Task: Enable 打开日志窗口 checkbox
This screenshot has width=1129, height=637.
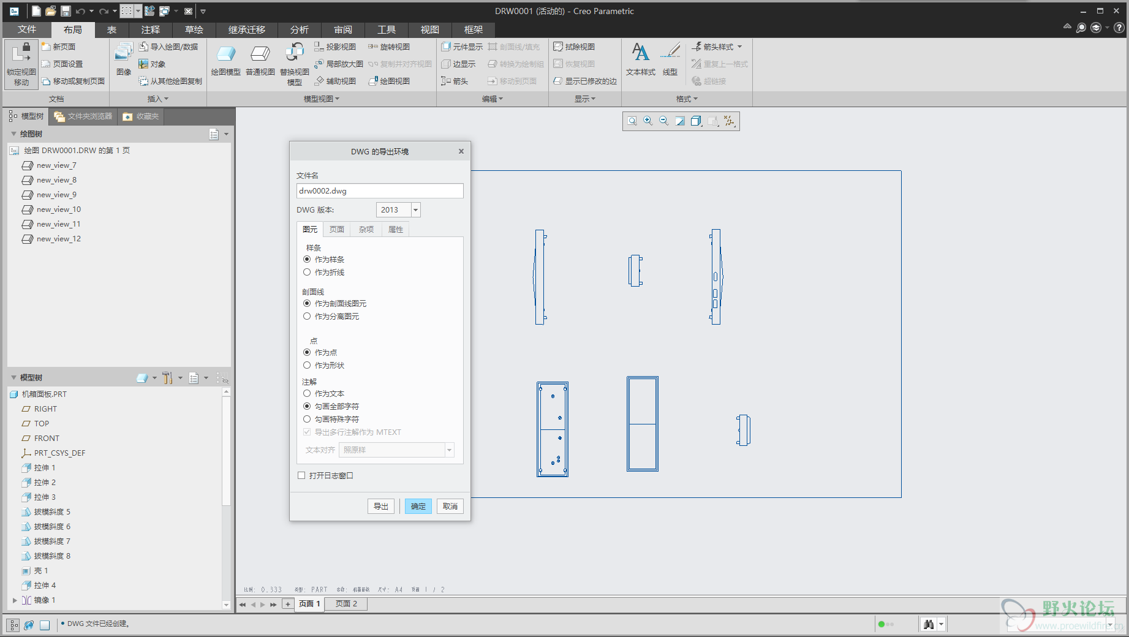Action: tap(301, 475)
